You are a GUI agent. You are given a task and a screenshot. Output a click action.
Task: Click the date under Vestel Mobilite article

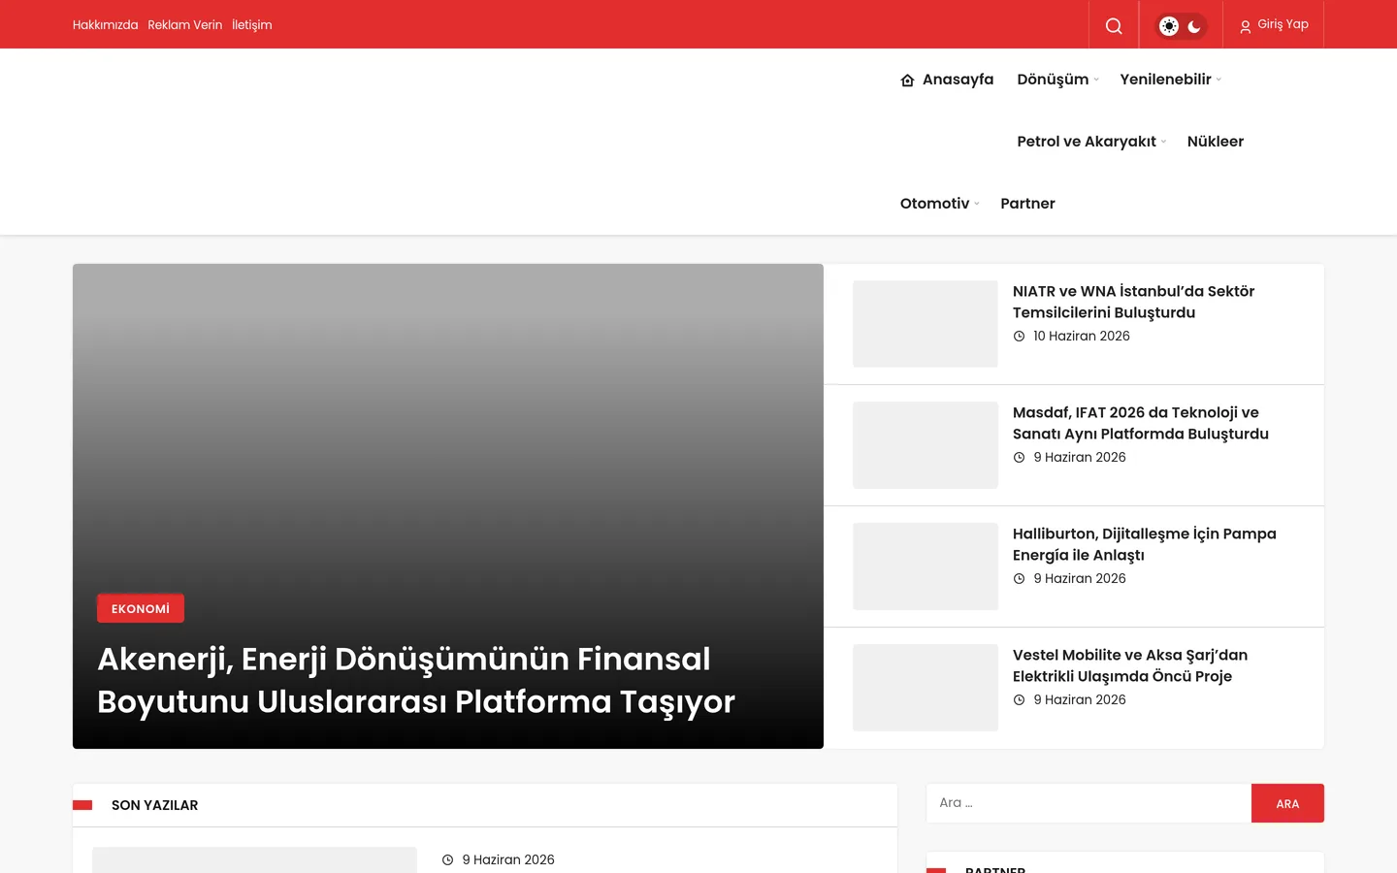[1080, 700]
